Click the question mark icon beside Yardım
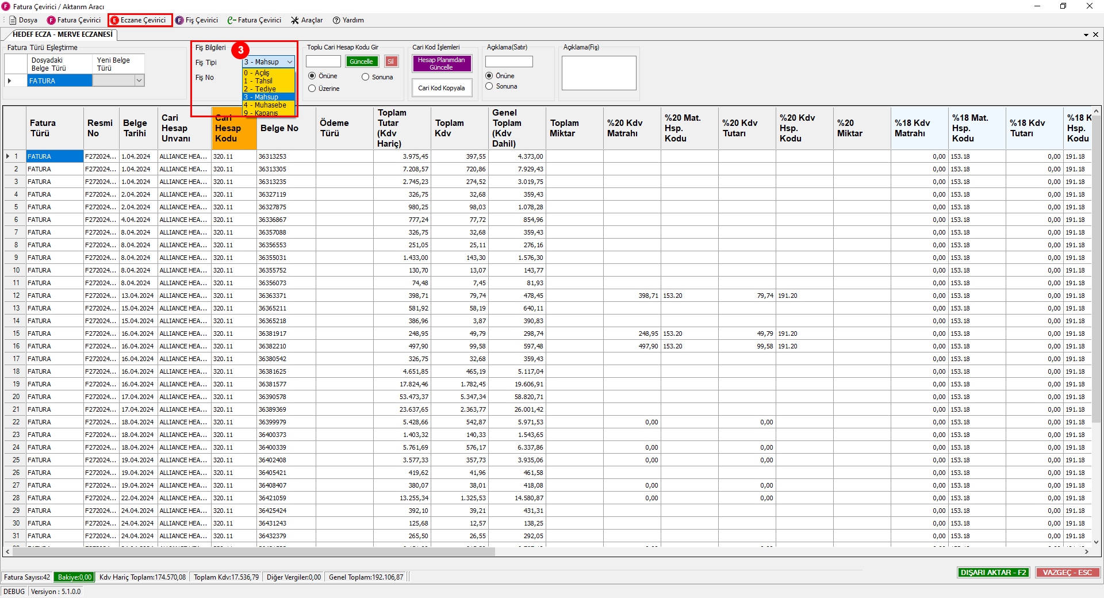Viewport: 1104px width, 598px height. pyautogui.click(x=336, y=20)
